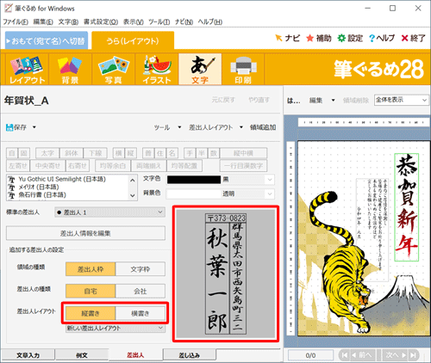The image size is (431, 363).
Task: Open 新しい差出人レイアウト dropdown
Action: [116, 329]
